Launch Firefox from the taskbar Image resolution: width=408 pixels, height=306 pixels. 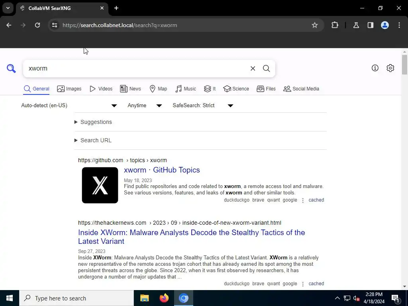click(x=164, y=298)
